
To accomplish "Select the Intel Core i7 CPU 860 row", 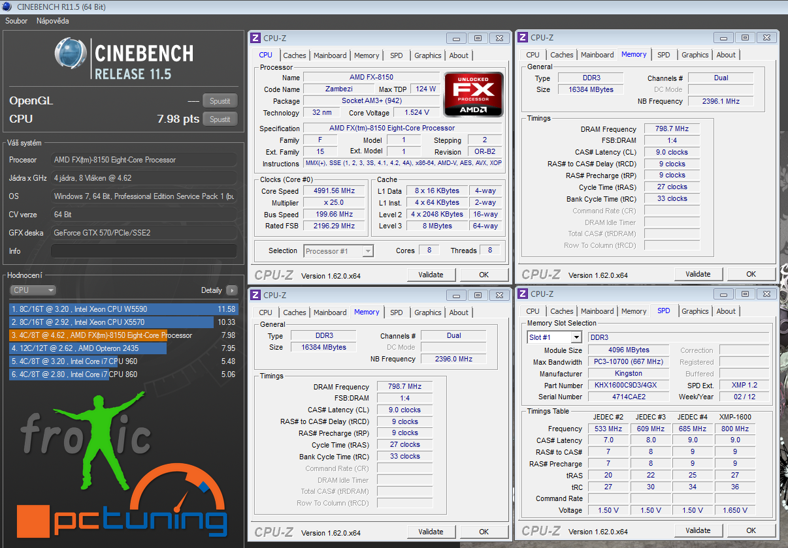I will coord(123,374).
